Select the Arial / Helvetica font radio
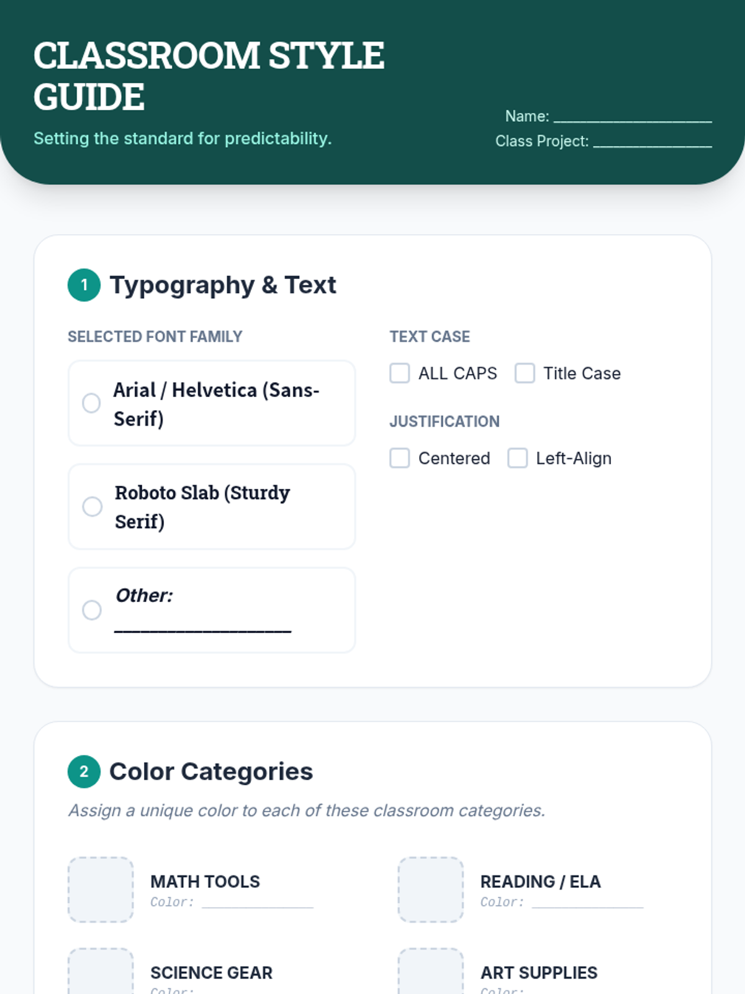Viewport: 745px width, 994px height. coord(91,403)
